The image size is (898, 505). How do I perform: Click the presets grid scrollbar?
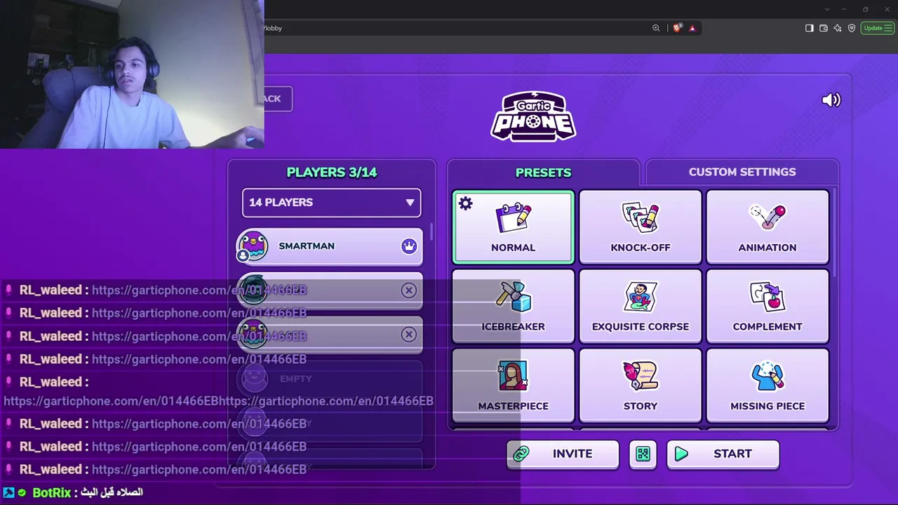[835, 232]
